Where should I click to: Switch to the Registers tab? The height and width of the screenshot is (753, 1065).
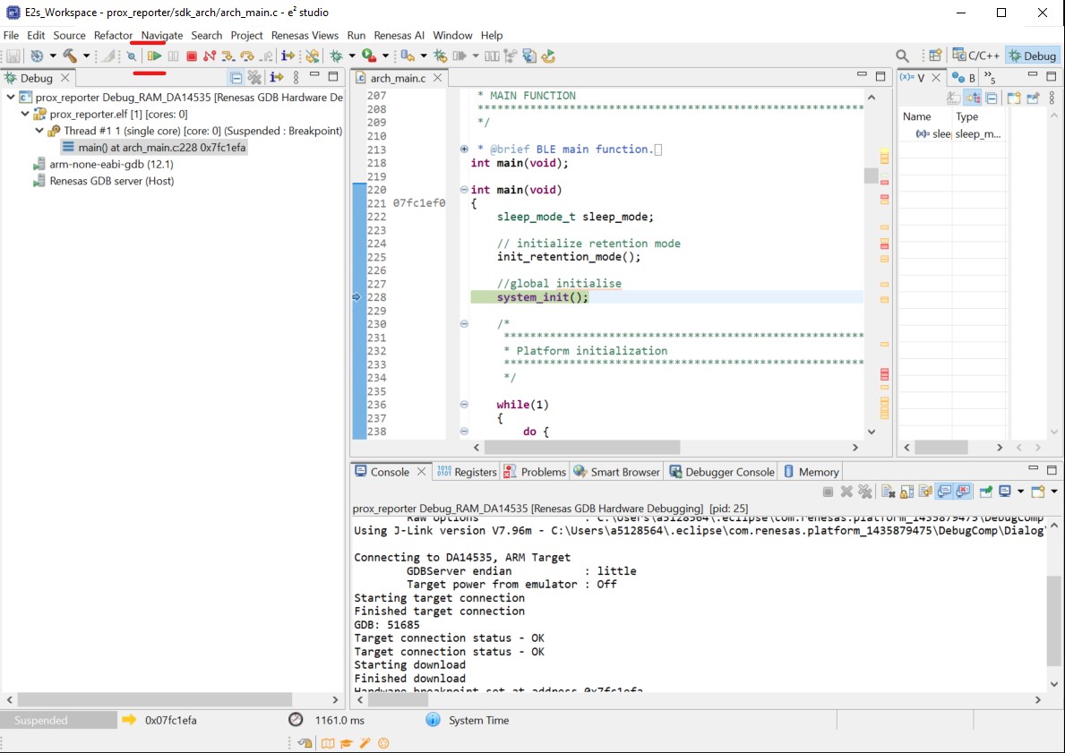pos(467,472)
